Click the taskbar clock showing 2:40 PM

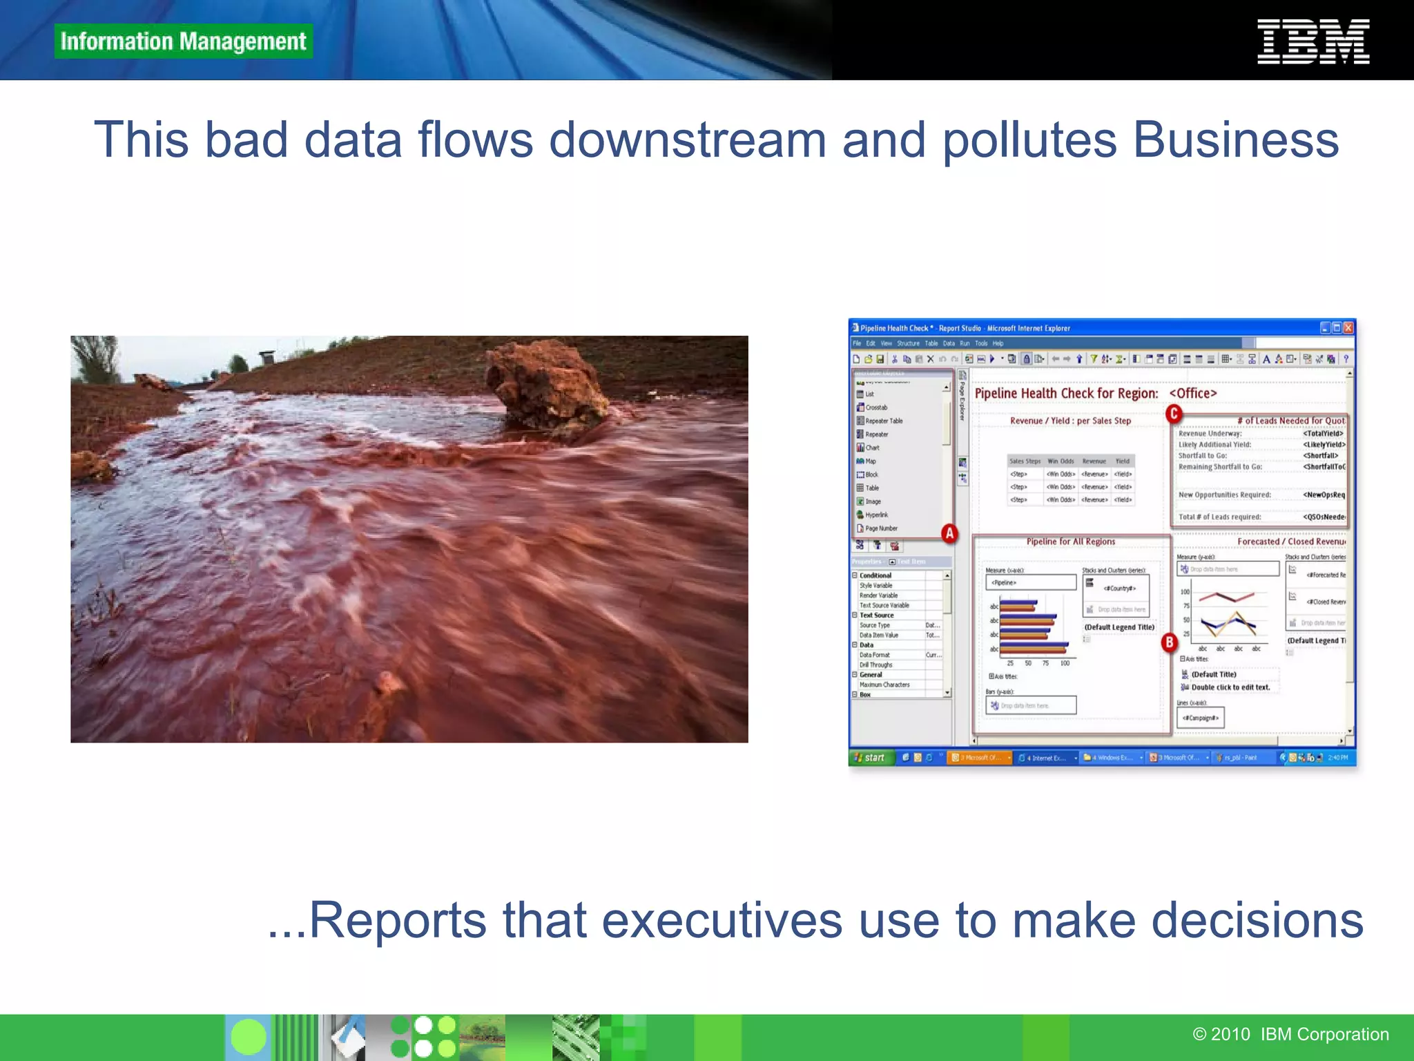coord(1338,758)
